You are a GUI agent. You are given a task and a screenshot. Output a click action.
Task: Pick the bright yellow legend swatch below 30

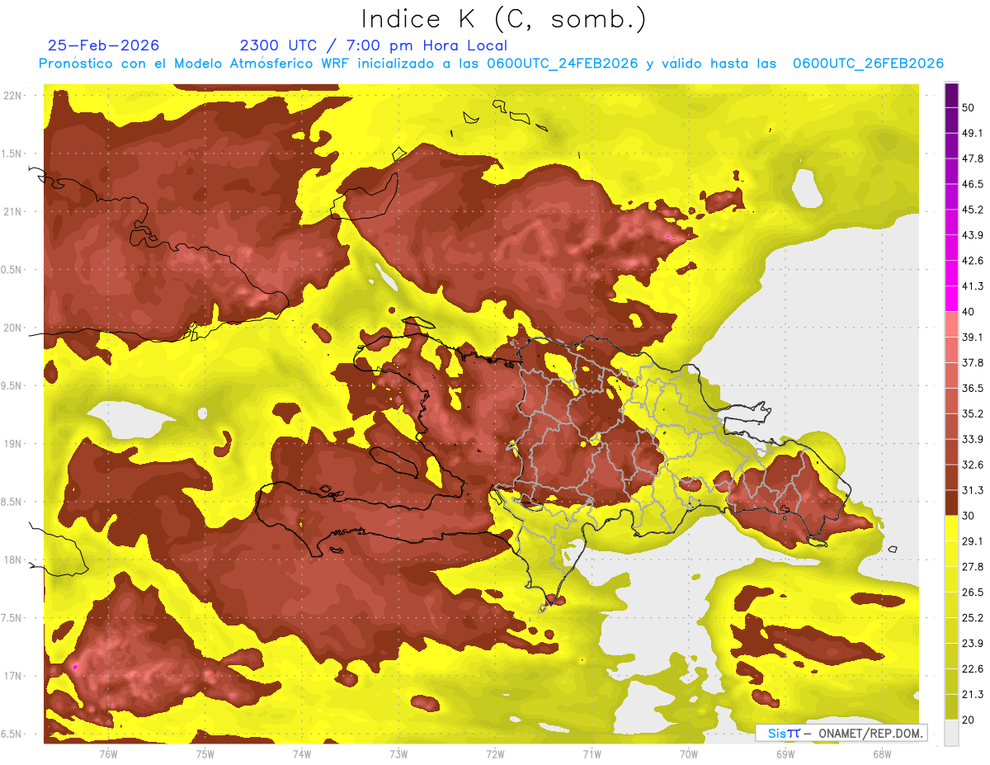(951, 529)
